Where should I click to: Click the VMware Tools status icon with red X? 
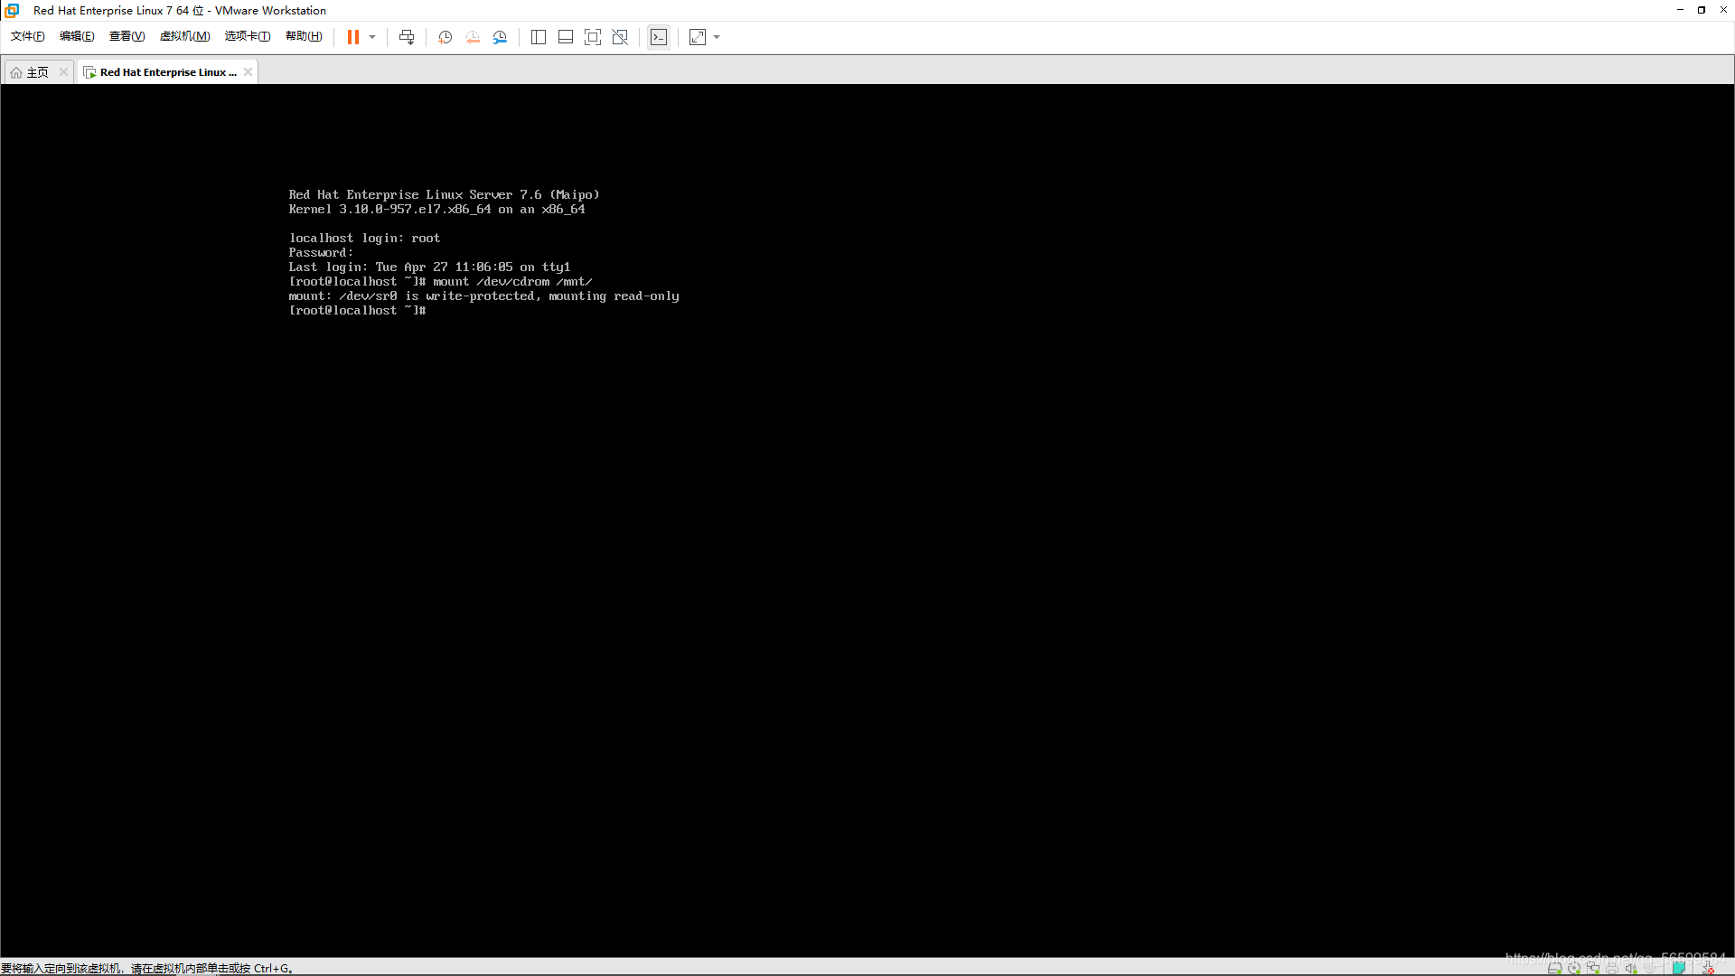click(1708, 968)
